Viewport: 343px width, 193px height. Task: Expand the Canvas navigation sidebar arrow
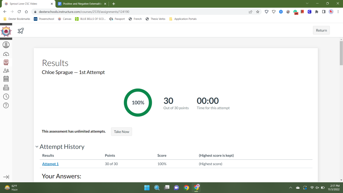pyautogui.click(x=6, y=177)
